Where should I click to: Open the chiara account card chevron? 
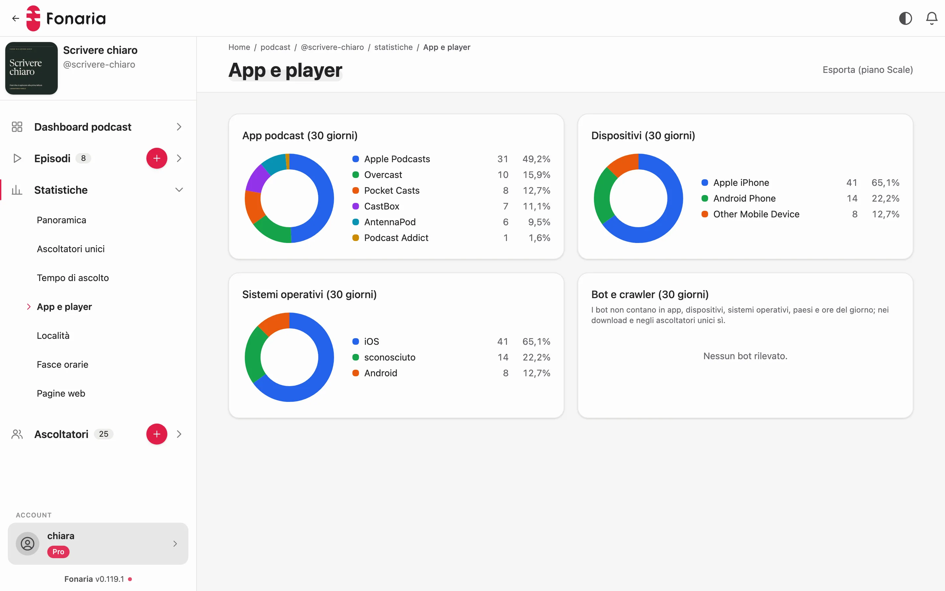(x=175, y=544)
